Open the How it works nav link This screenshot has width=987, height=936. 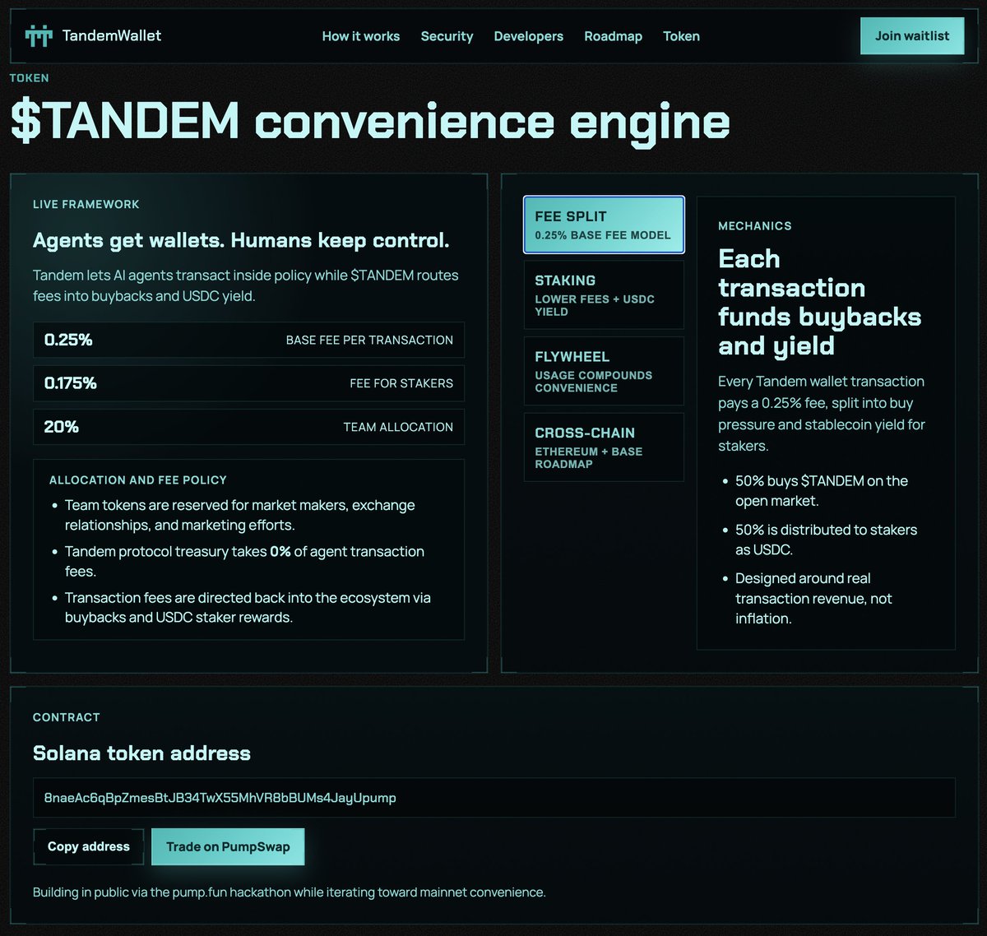tap(361, 36)
